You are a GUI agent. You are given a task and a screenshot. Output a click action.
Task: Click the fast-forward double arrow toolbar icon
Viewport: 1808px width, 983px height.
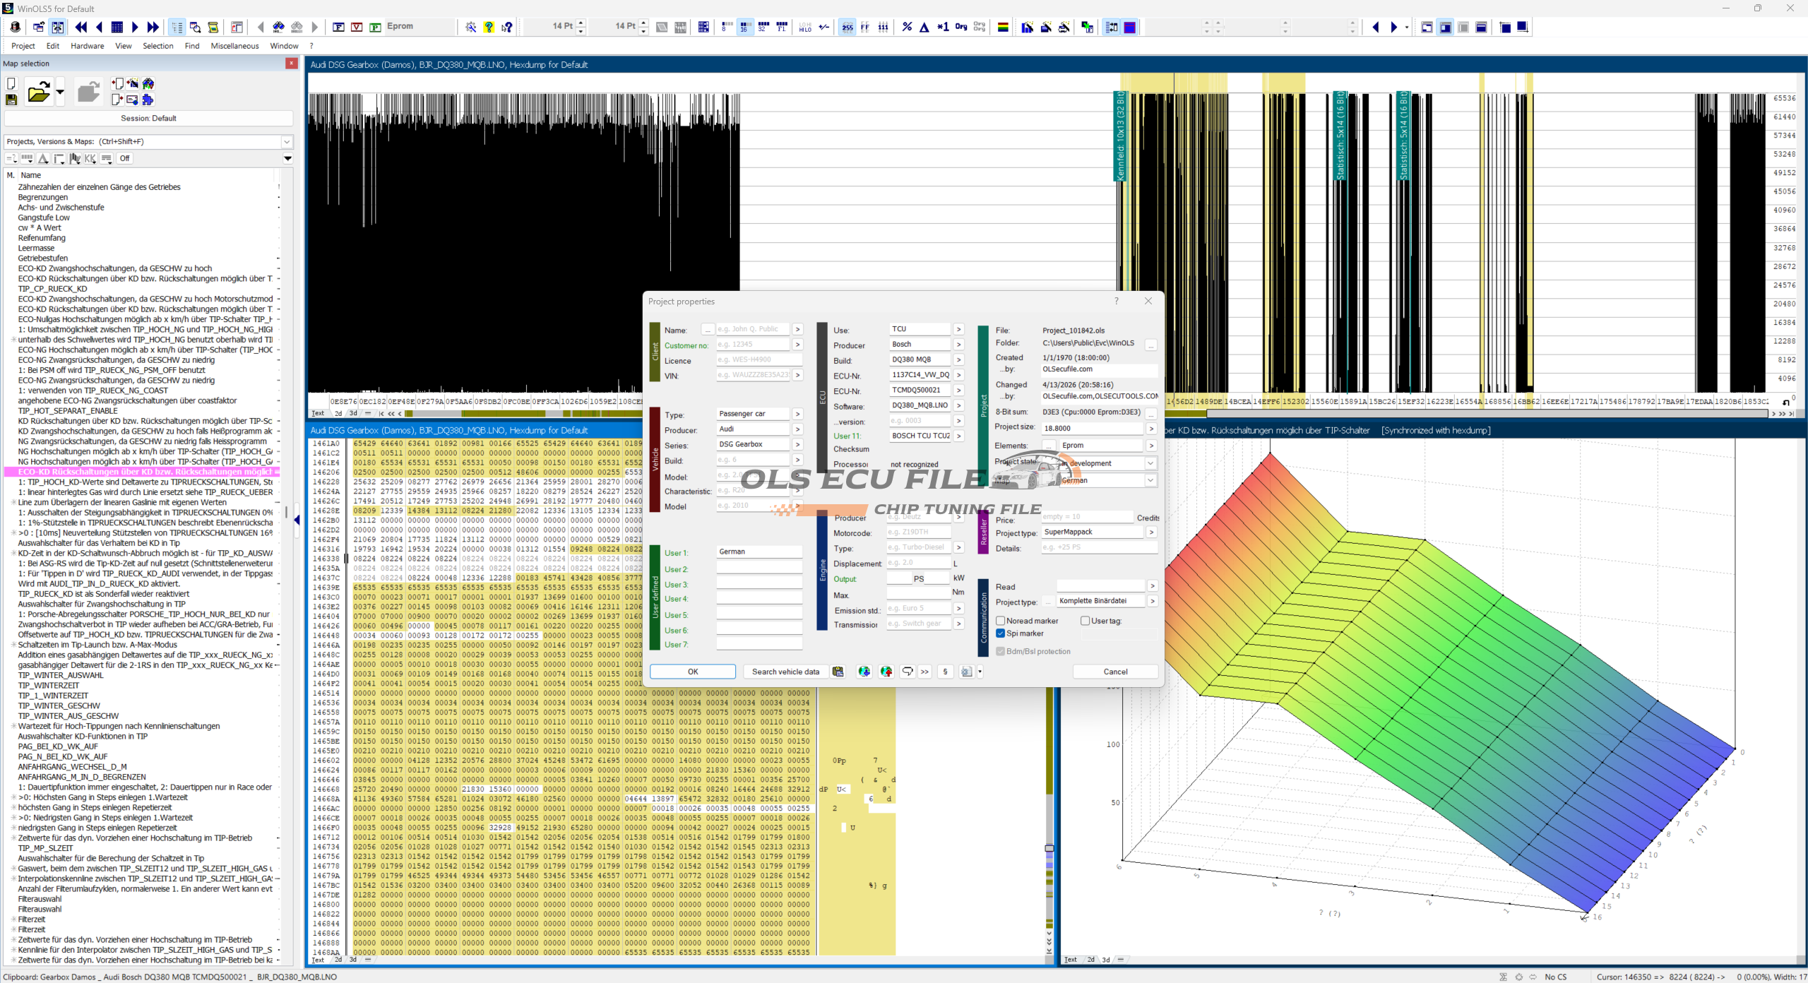pyautogui.click(x=153, y=28)
